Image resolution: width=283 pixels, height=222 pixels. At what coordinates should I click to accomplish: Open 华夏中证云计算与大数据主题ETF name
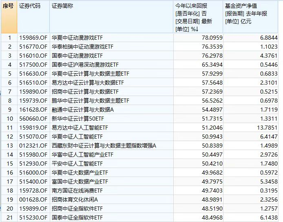[91, 74]
